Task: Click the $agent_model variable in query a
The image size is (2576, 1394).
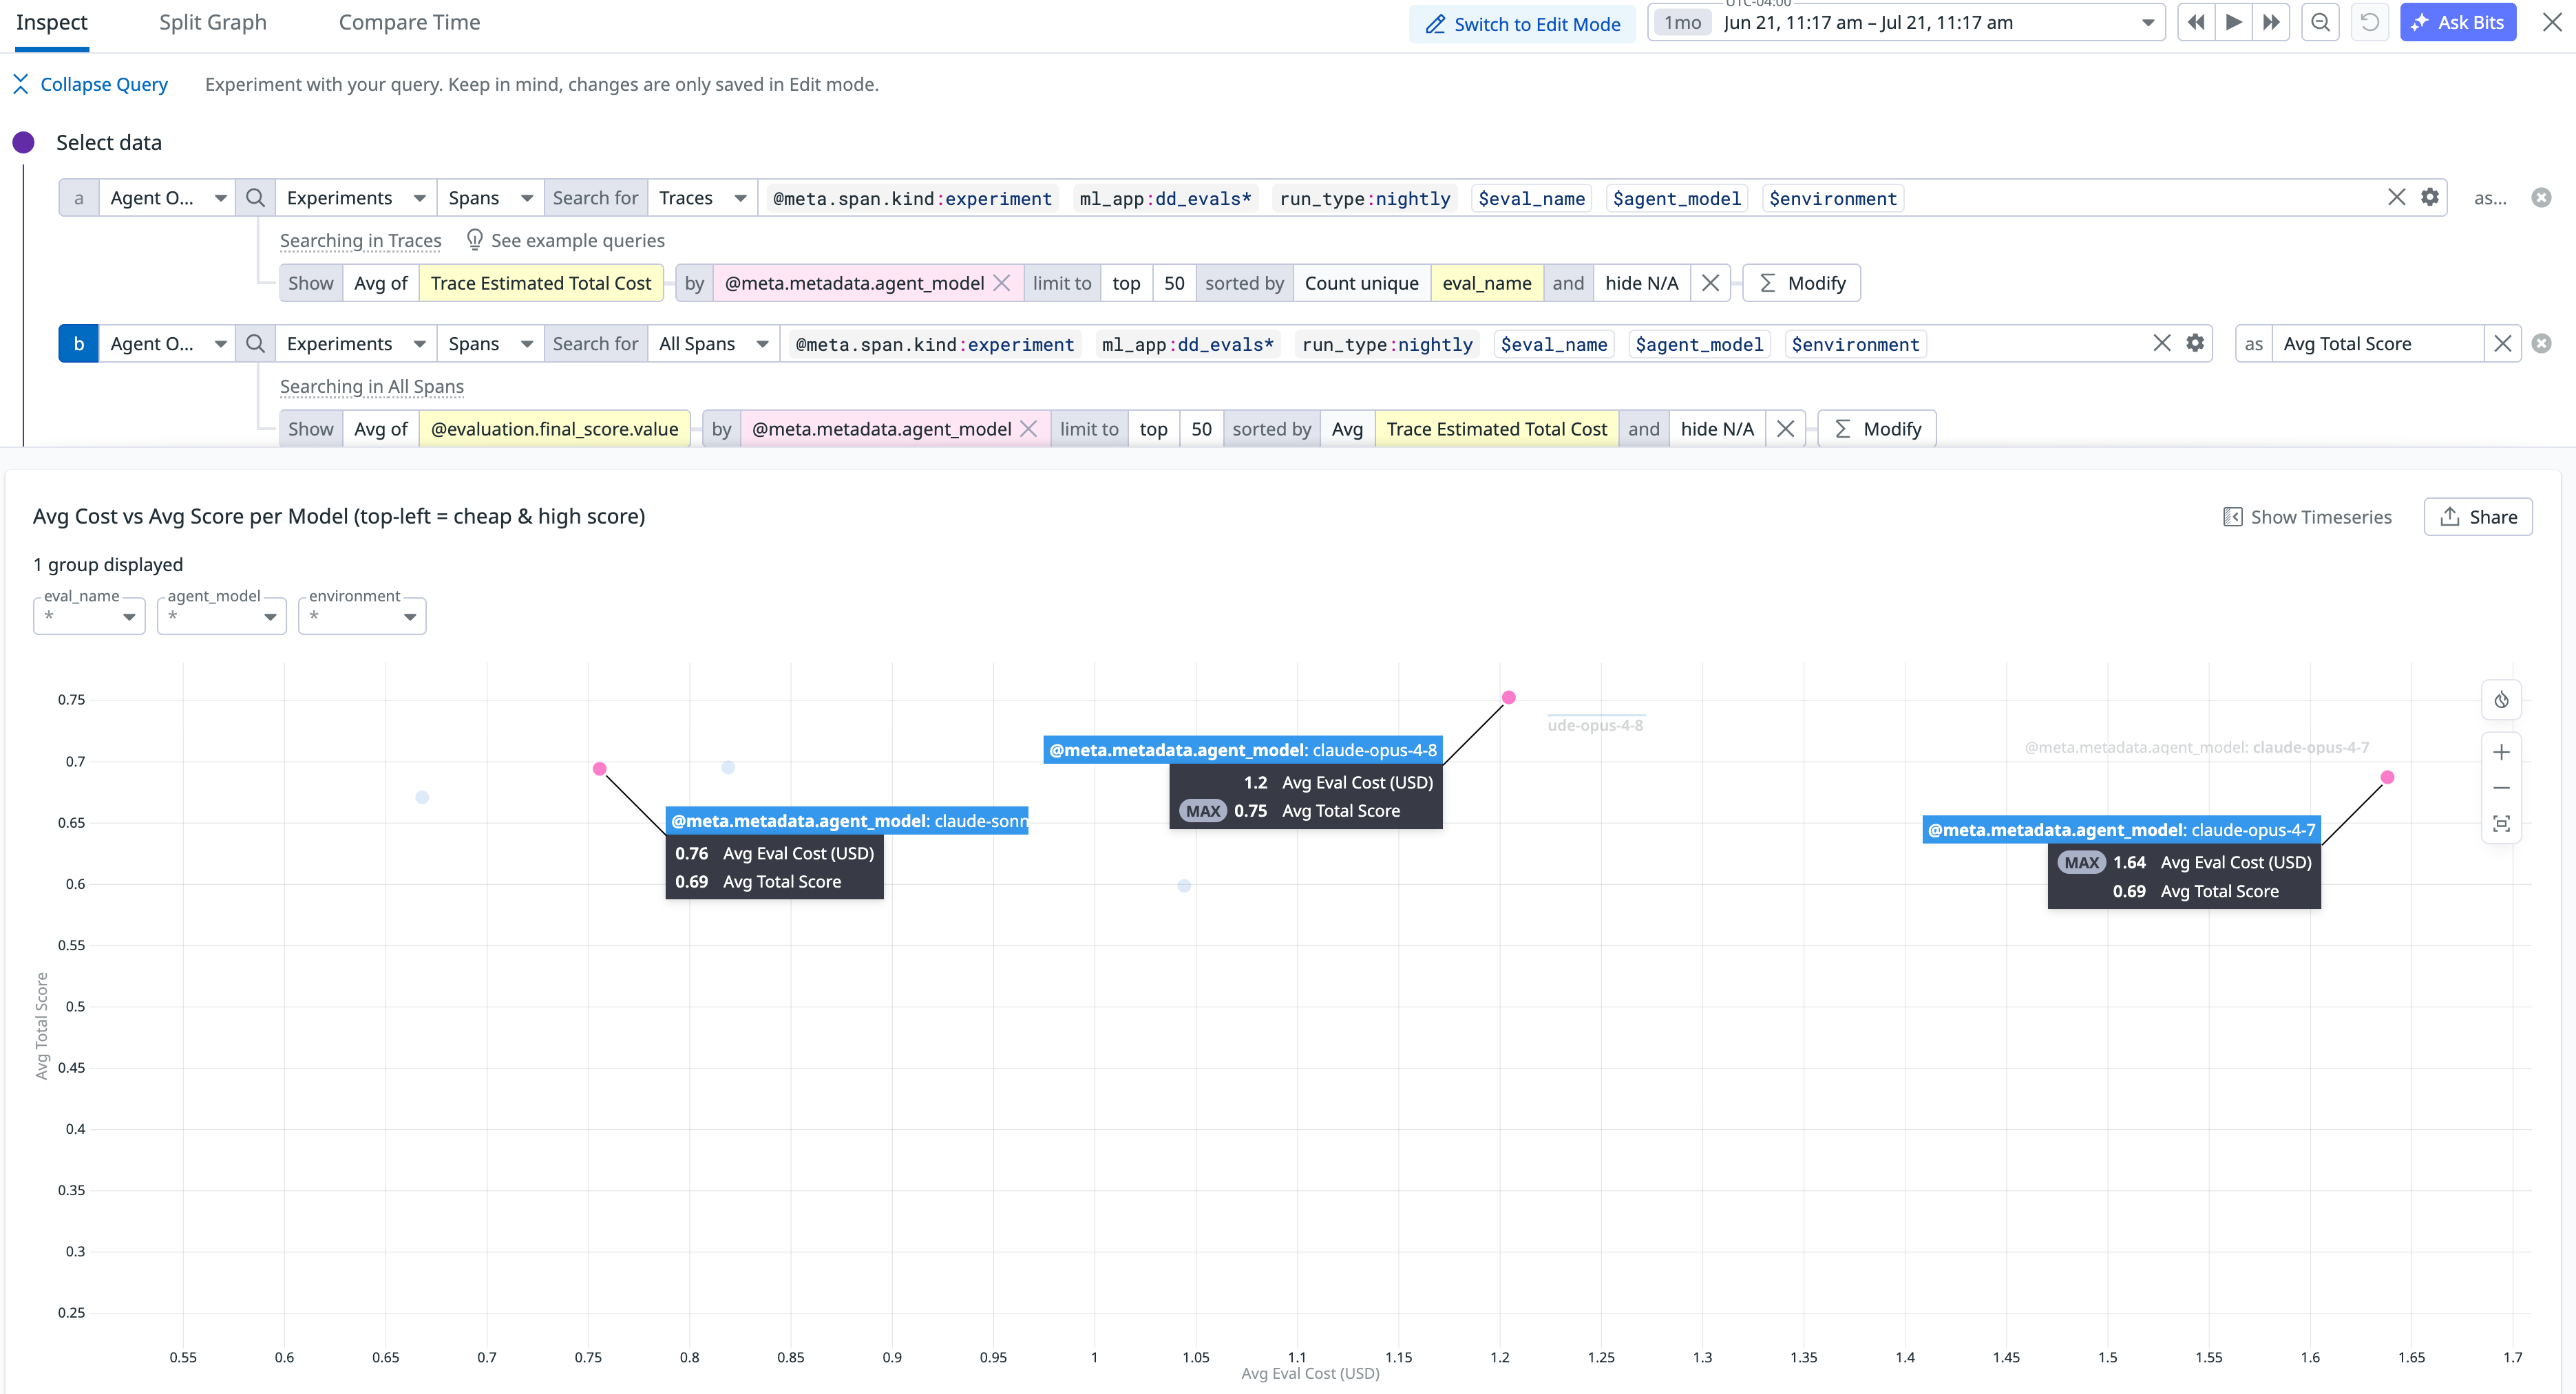Action: coord(1676,199)
